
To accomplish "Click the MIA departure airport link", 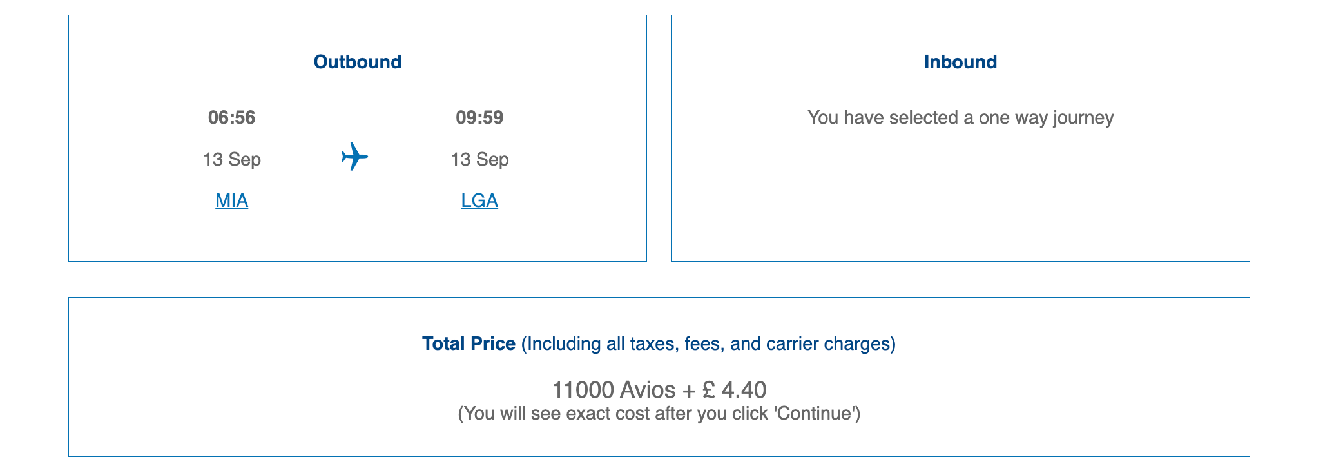I will [x=231, y=200].
